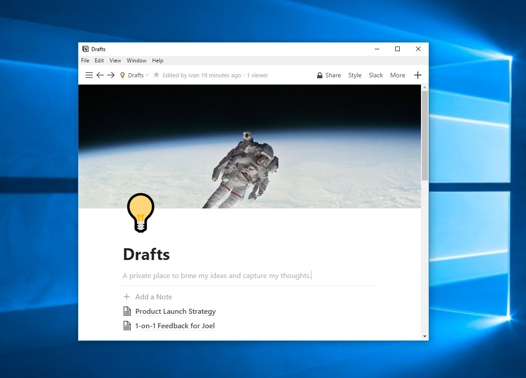Open the Edit menu
Image resolution: width=526 pixels, height=378 pixels.
99,61
